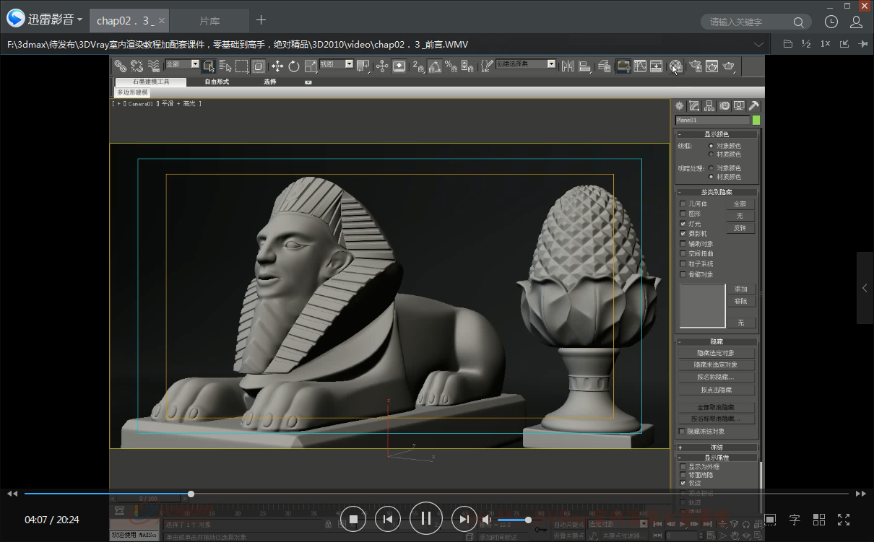This screenshot has width=874, height=542.
Task: Select 线框 材质颜色 radio button
Action: pyautogui.click(x=711, y=154)
